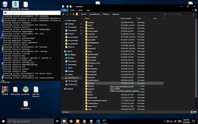Switch to details view in status bar

[192, 111]
